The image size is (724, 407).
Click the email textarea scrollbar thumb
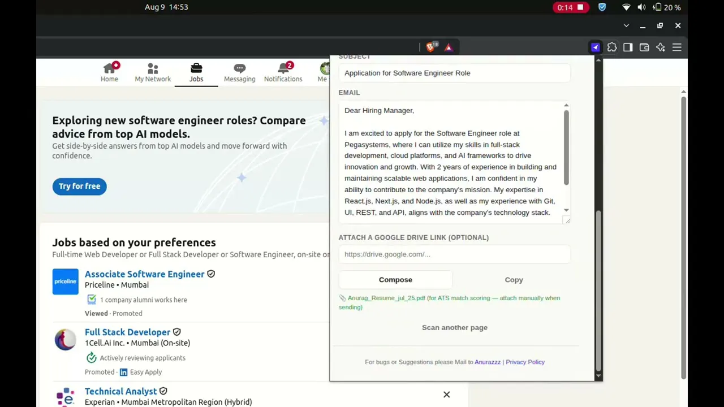(566, 147)
